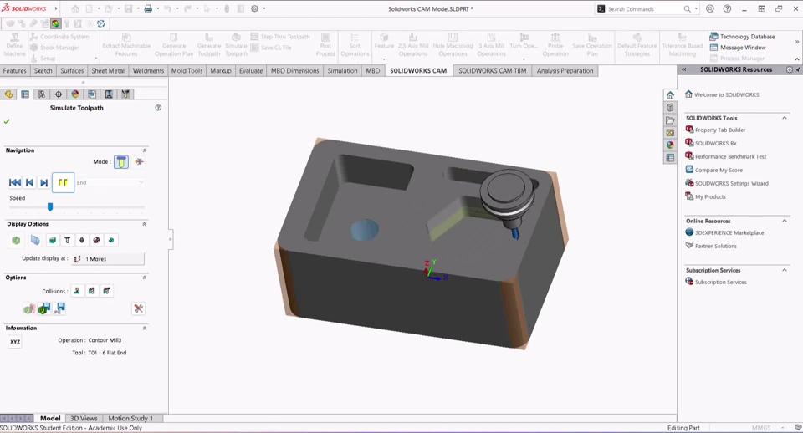Select Turbo mode beside Tool mode

pos(139,161)
